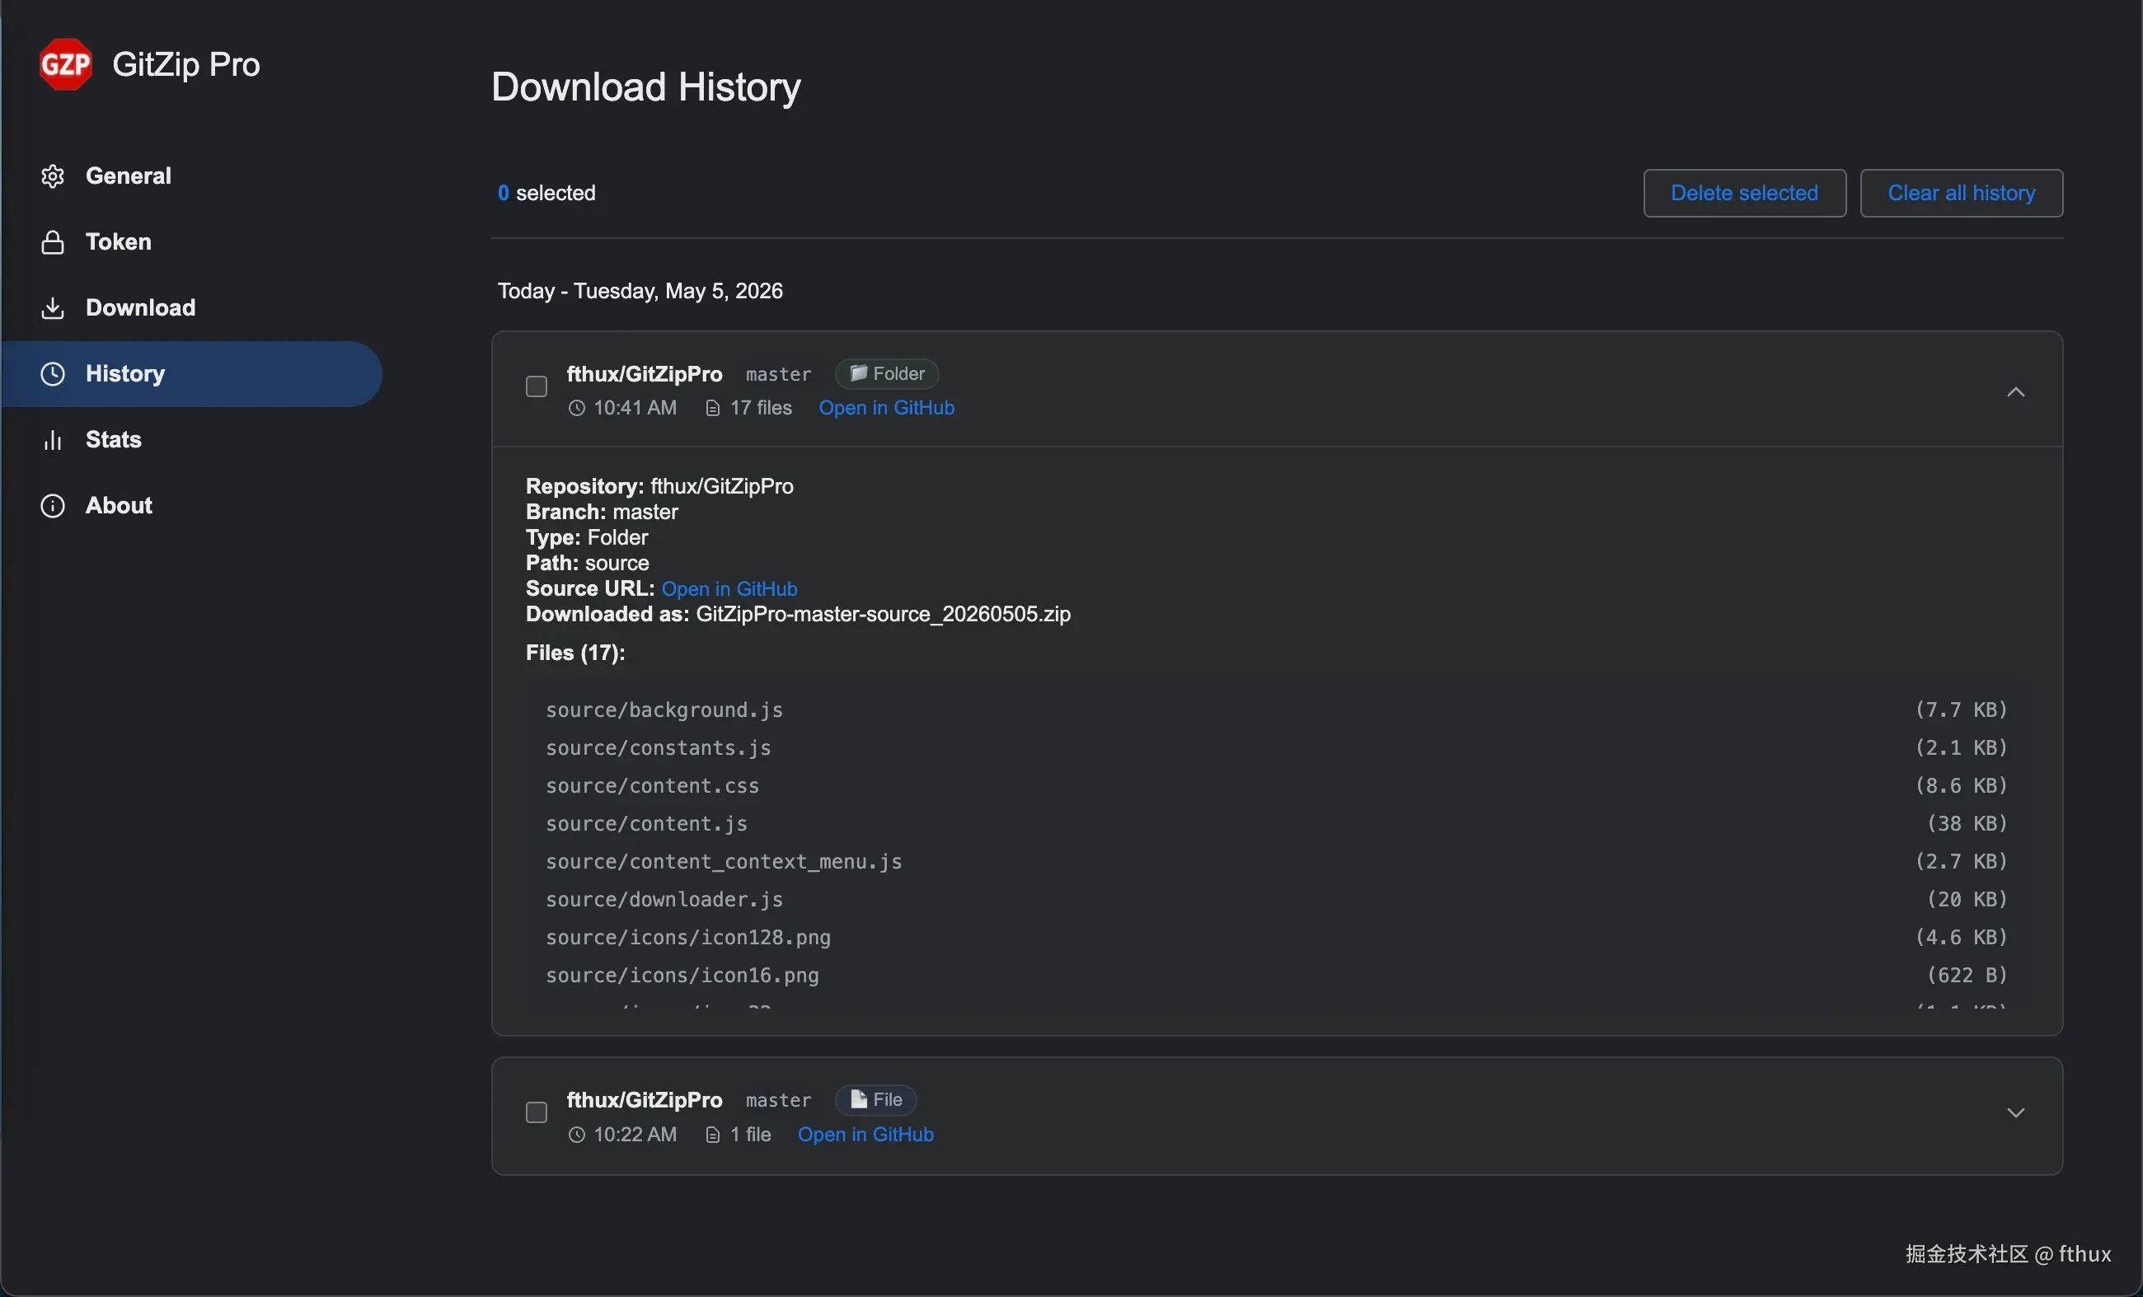Click the Clear all history button
2143x1297 pixels.
[1961, 193]
